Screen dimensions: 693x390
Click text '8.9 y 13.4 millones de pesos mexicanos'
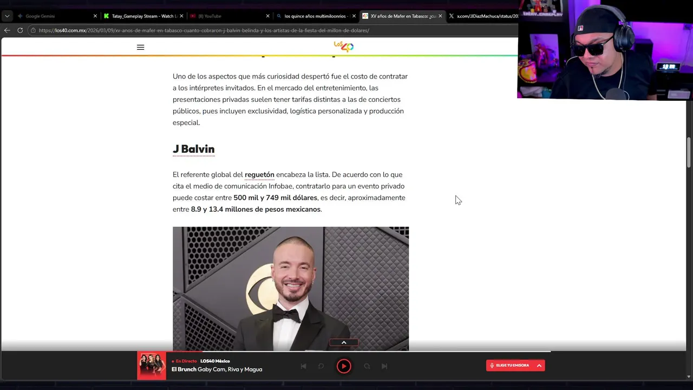[x=256, y=210]
